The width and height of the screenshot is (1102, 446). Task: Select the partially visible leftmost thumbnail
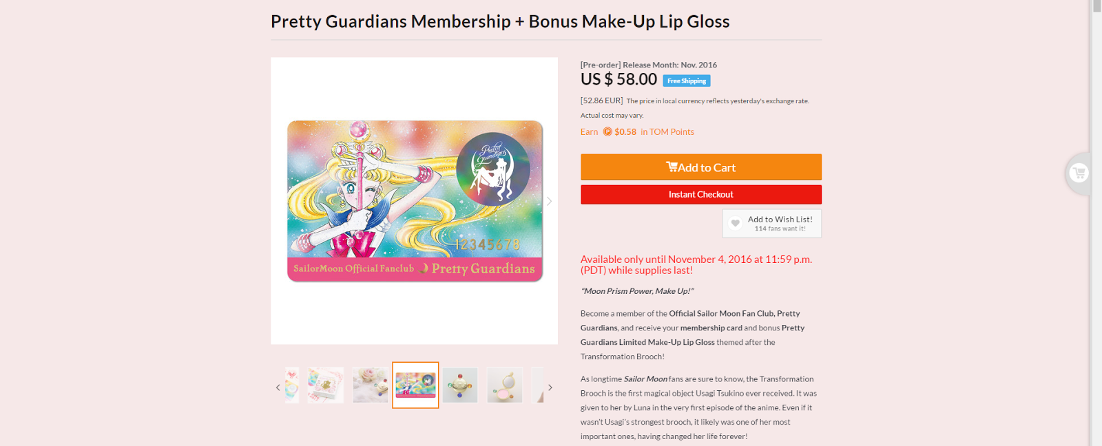coord(292,385)
